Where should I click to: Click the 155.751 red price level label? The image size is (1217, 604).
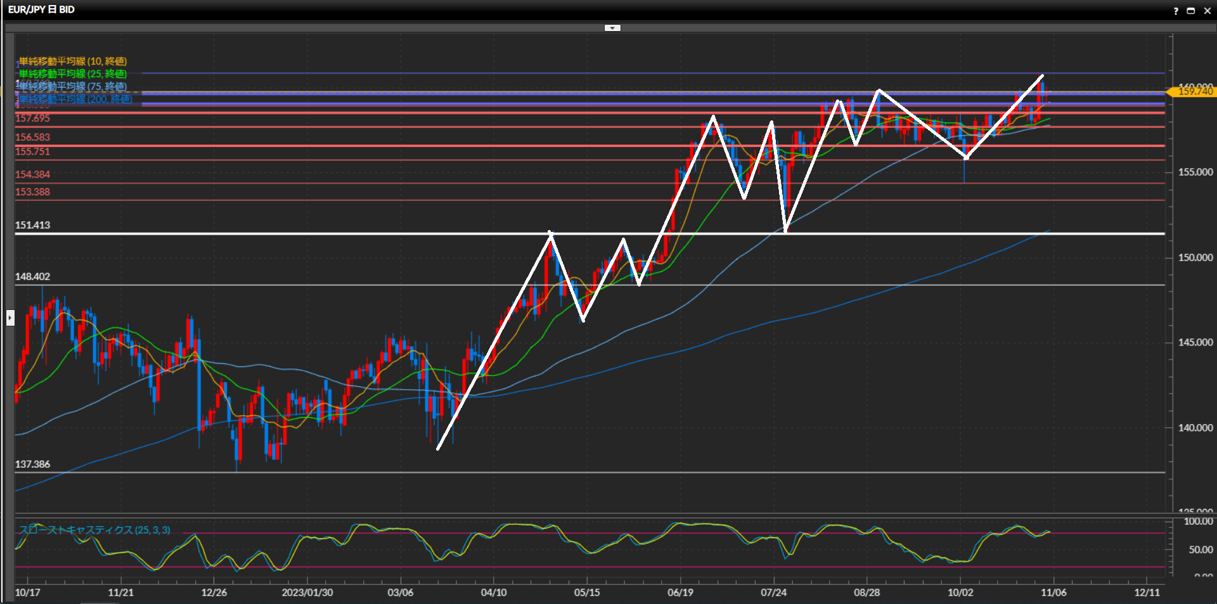32,152
